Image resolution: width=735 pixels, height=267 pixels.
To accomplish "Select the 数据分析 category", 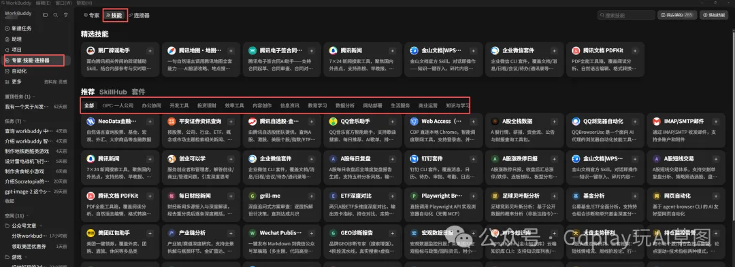I will point(345,106).
